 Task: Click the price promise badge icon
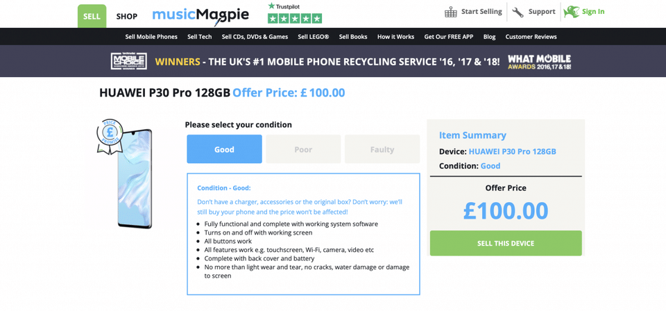(x=110, y=135)
